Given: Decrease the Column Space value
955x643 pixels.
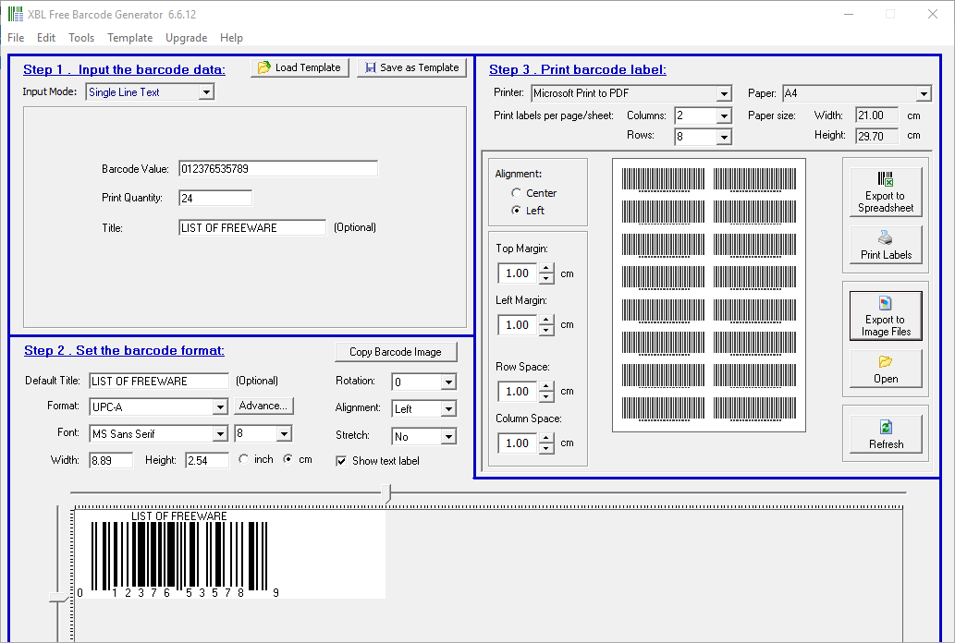Looking at the screenshot, I should pos(546,449).
